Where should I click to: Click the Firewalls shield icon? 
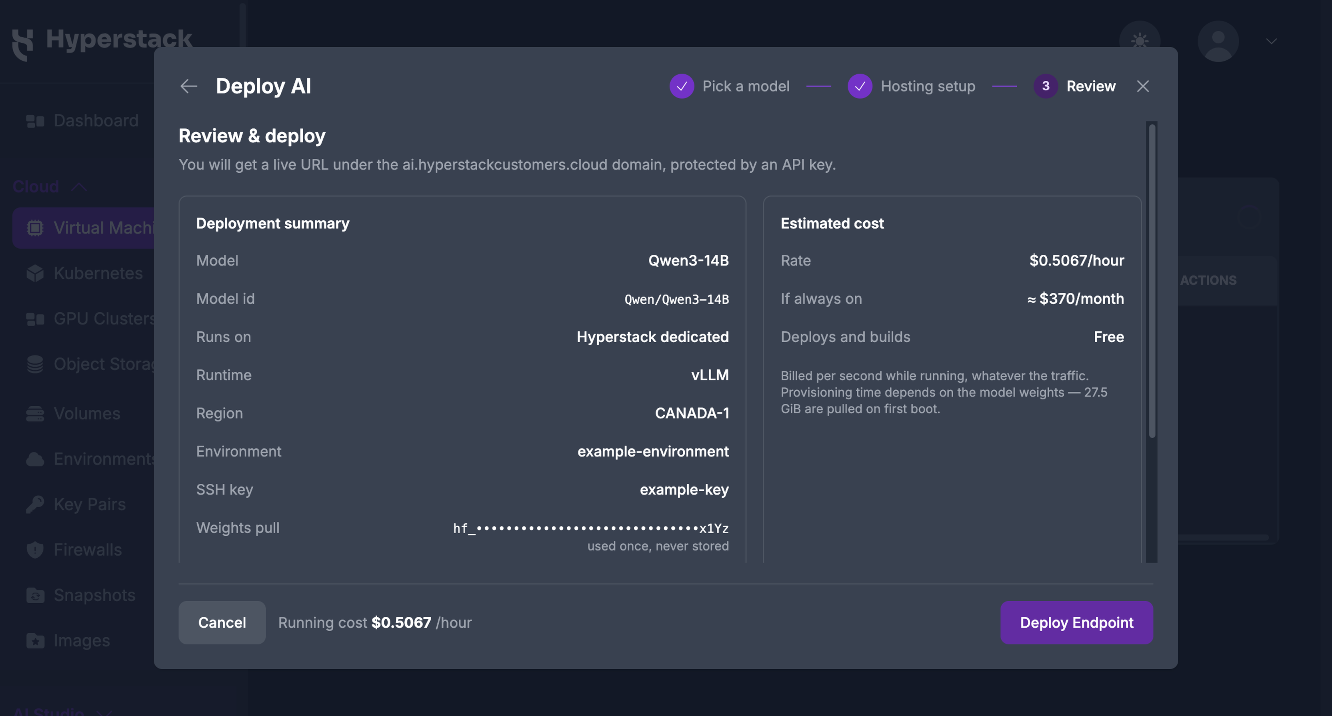35,550
